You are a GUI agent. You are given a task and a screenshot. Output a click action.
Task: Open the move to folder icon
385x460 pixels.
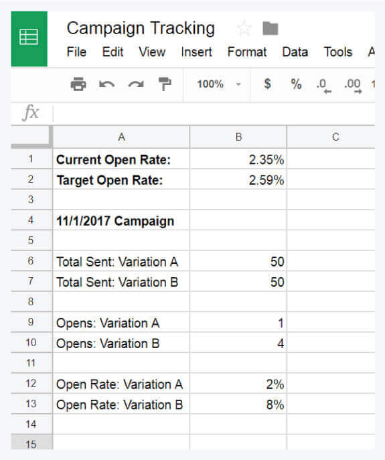[x=271, y=28]
